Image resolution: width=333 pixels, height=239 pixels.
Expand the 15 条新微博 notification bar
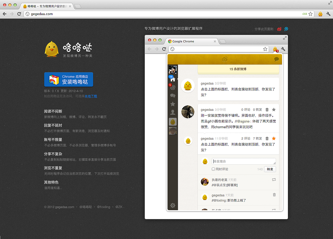[x=238, y=69]
